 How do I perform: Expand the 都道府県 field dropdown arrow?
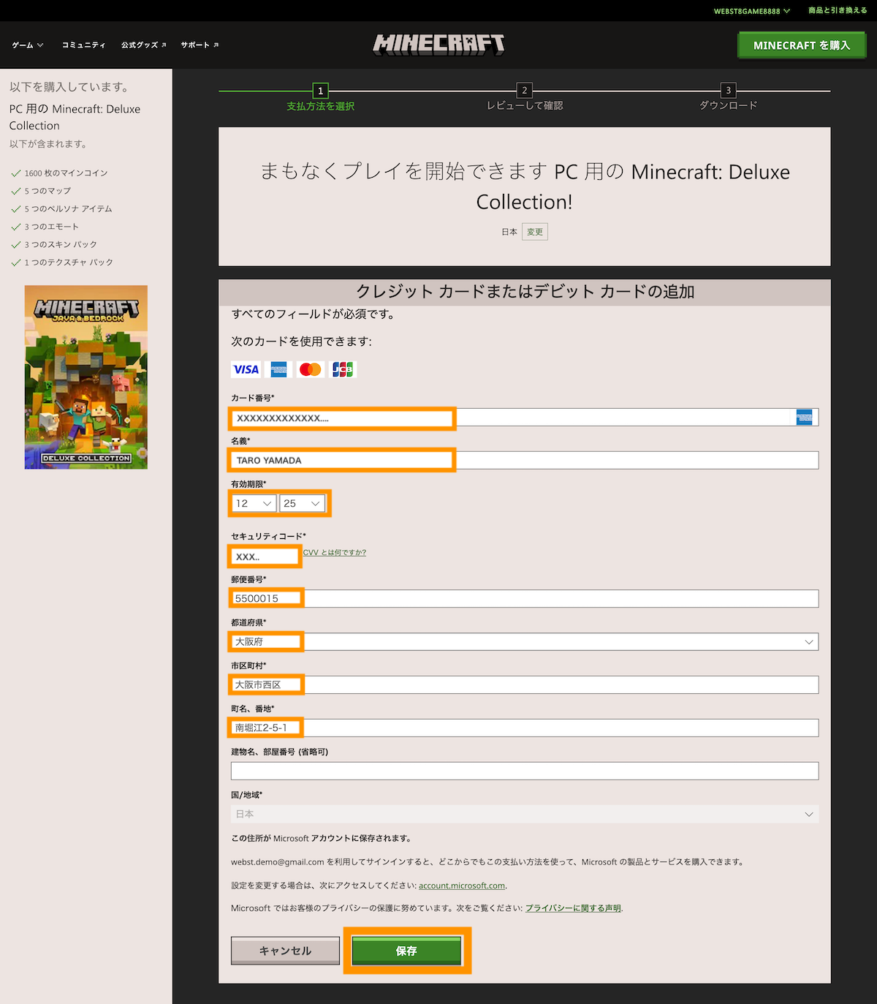pyautogui.click(x=808, y=641)
